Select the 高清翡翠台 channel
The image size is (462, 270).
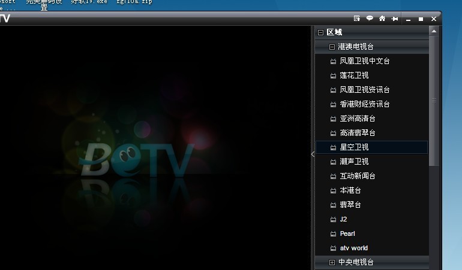coord(358,133)
